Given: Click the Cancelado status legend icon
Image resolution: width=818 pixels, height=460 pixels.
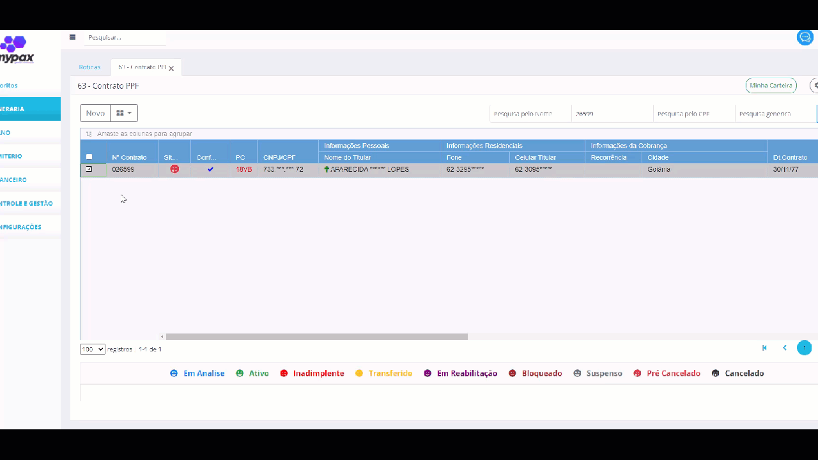Looking at the screenshot, I should point(715,373).
